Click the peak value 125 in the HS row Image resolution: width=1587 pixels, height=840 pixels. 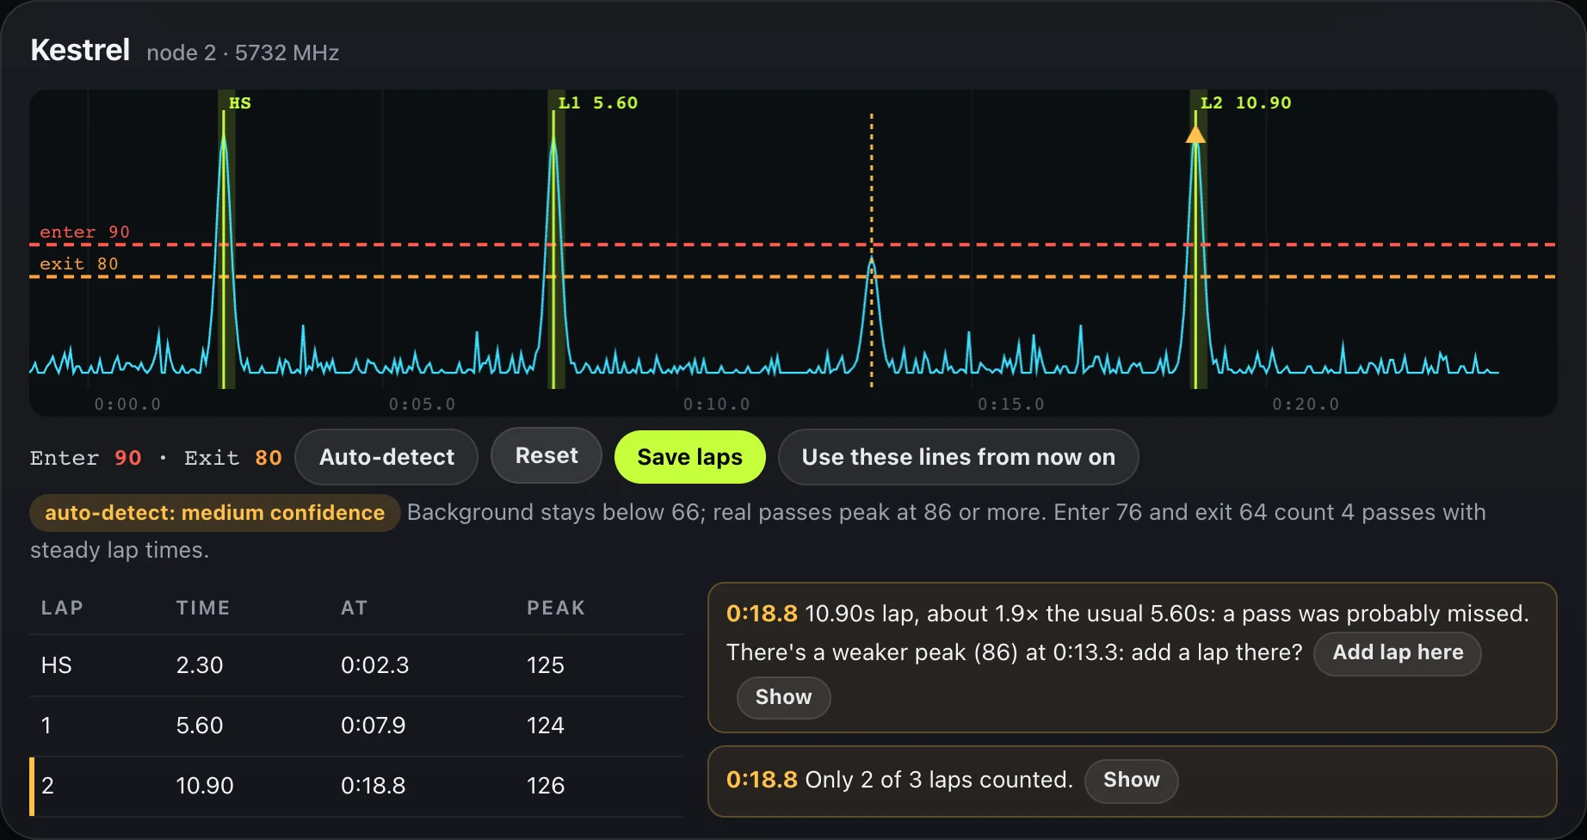click(546, 665)
